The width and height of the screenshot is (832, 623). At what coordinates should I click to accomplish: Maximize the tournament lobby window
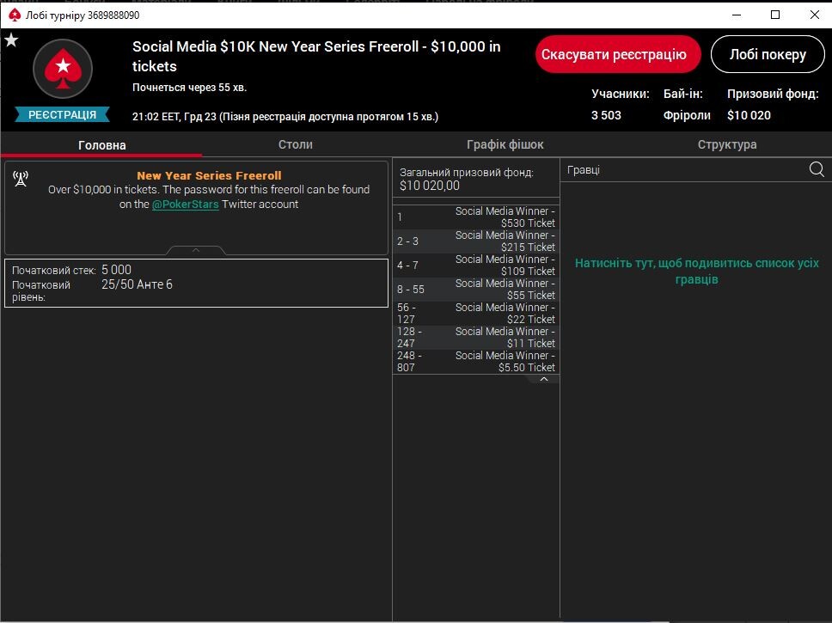(775, 15)
